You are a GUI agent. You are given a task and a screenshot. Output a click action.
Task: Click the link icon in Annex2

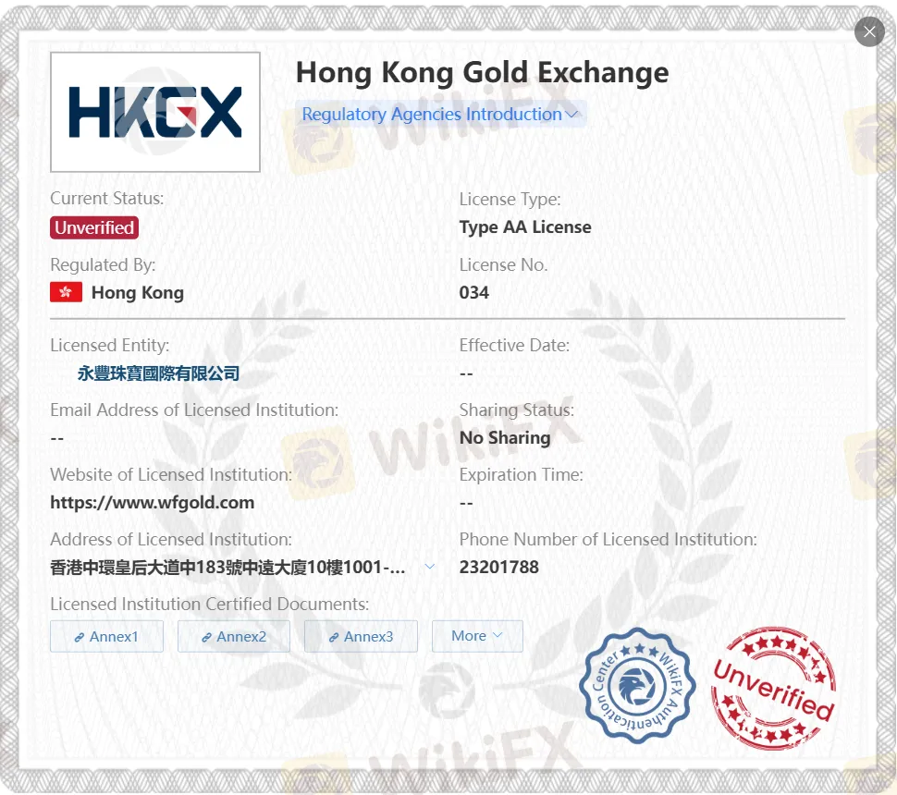tap(206, 637)
